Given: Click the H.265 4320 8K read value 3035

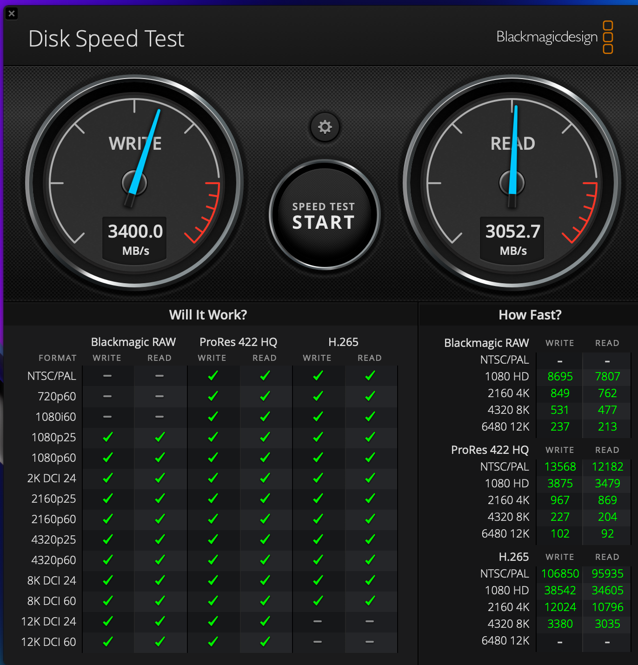Looking at the screenshot, I should [x=607, y=624].
